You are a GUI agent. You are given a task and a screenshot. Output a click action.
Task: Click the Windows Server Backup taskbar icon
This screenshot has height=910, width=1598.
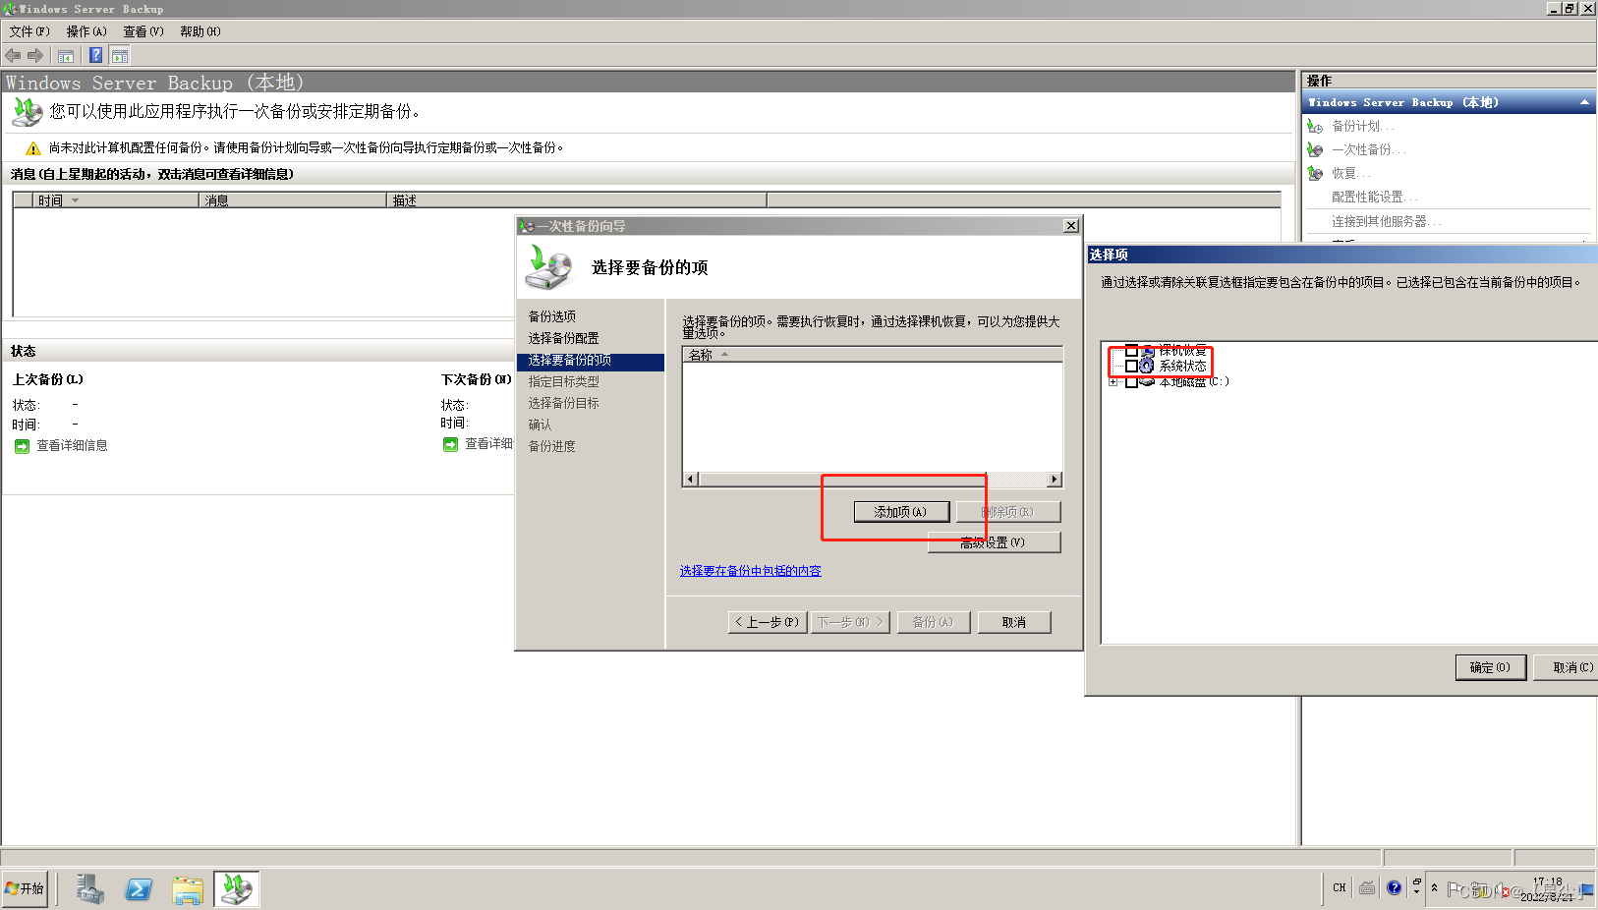(236, 889)
